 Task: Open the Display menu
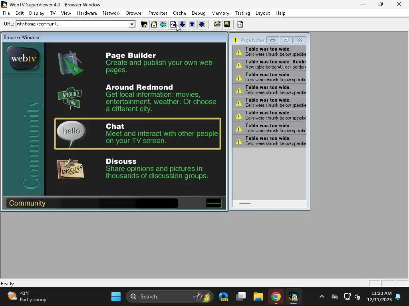37,13
